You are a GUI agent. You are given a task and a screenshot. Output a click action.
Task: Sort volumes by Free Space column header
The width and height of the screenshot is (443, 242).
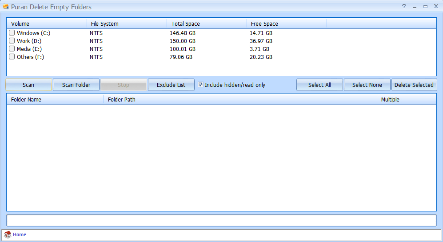pyautogui.click(x=287, y=23)
